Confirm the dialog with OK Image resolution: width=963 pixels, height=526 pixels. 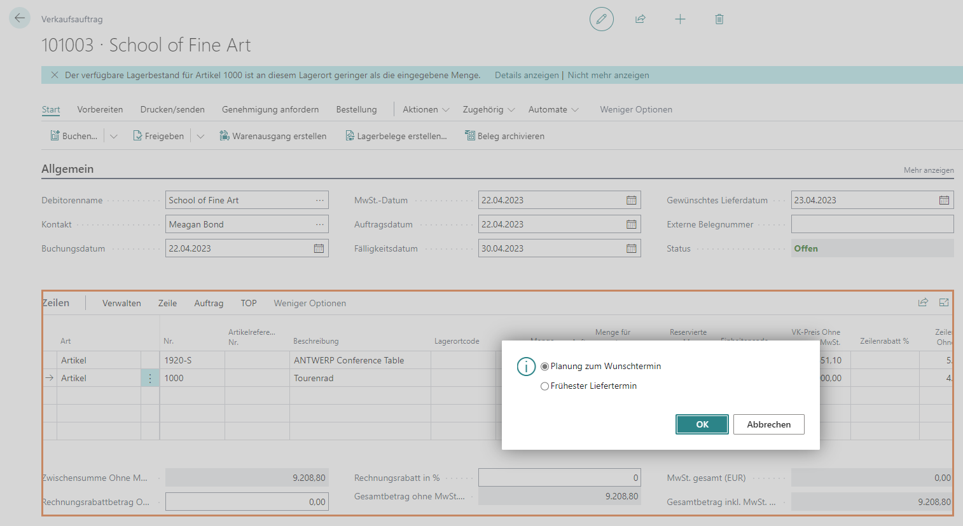tap(702, 424)
